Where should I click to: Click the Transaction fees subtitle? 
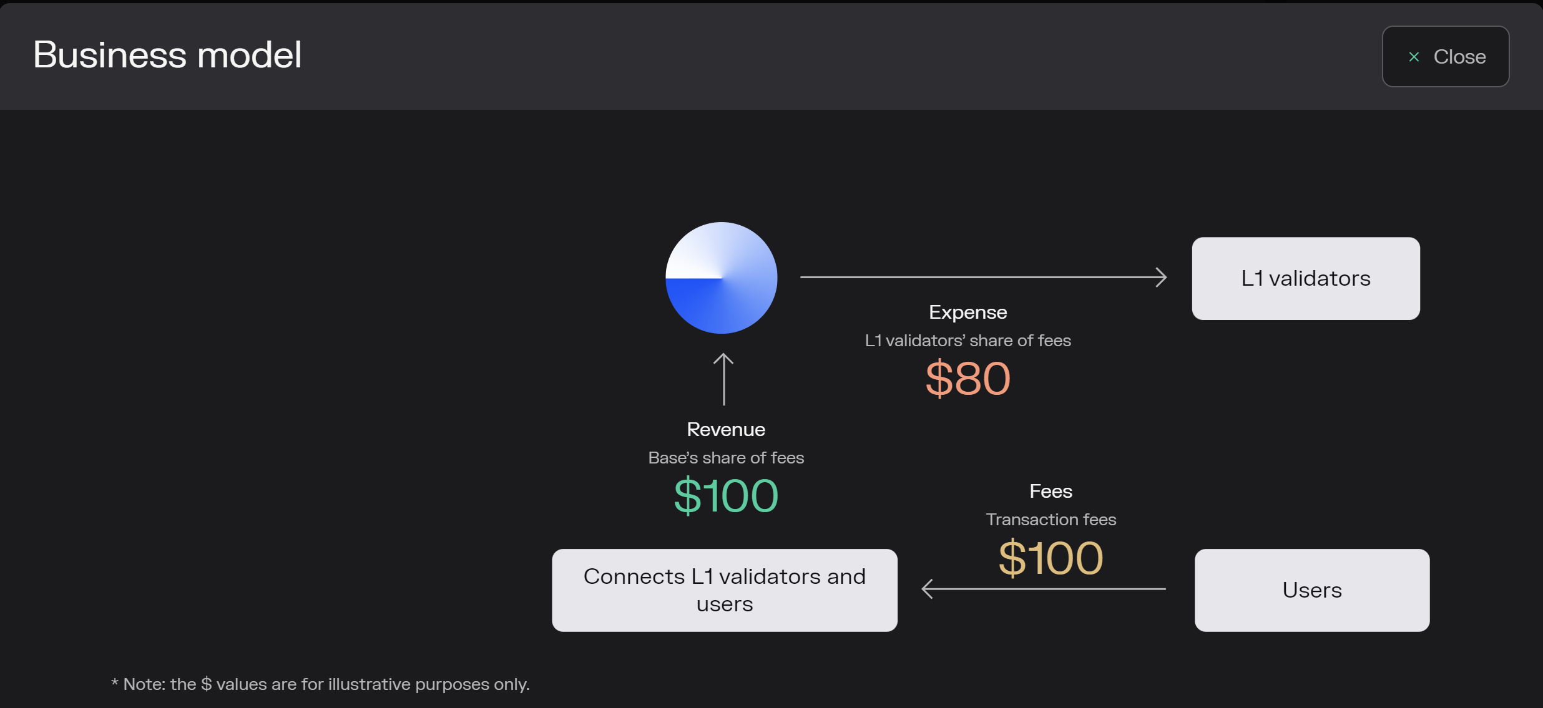tap(1051, 519)
